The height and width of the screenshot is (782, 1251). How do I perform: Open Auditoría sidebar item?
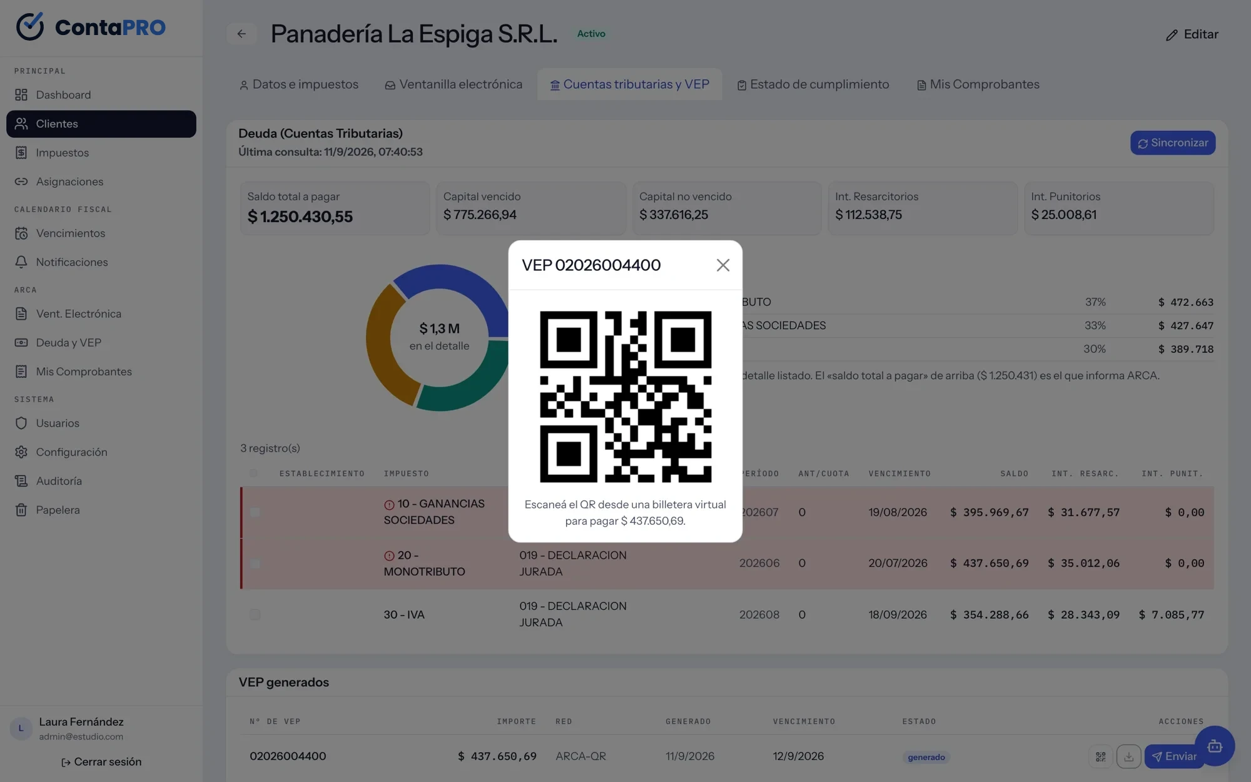point(101,481)
